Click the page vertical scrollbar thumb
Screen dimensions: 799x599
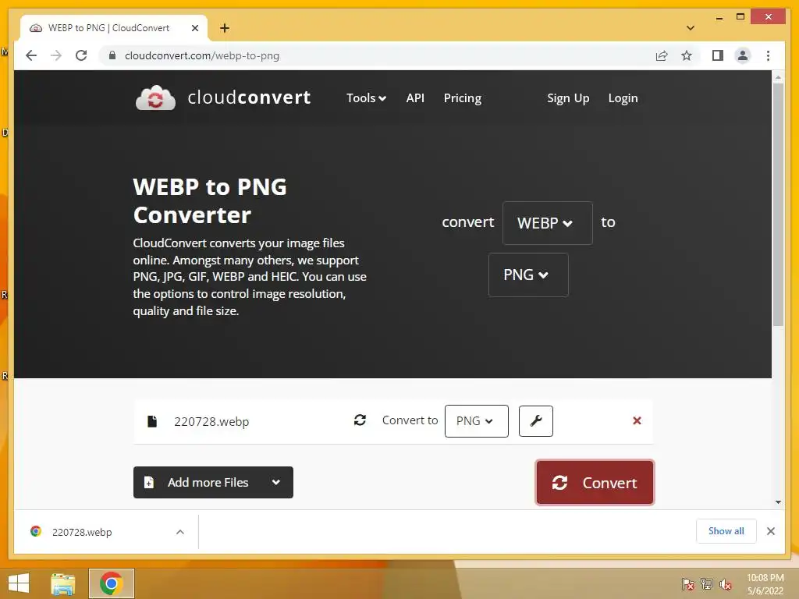pyautogui.click(x=778, y=205)
